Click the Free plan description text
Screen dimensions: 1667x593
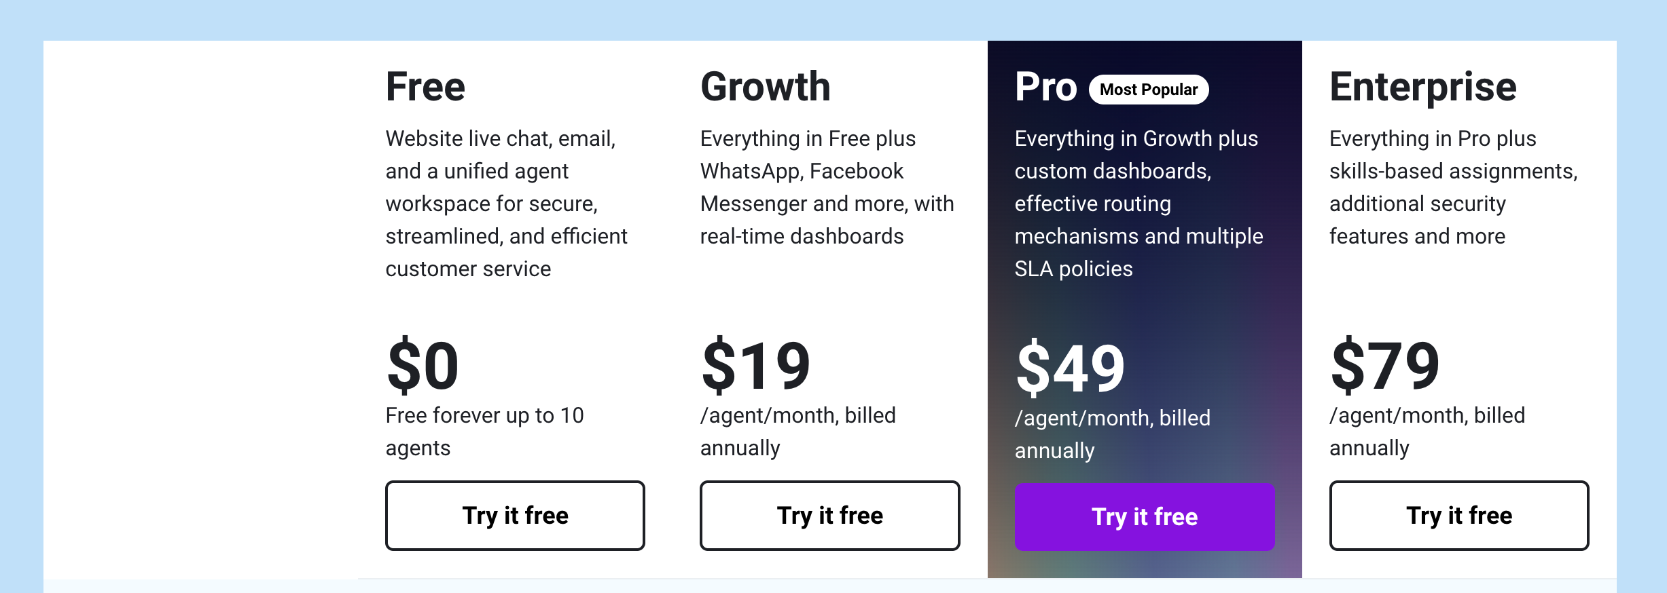click(x=506, y=204)
